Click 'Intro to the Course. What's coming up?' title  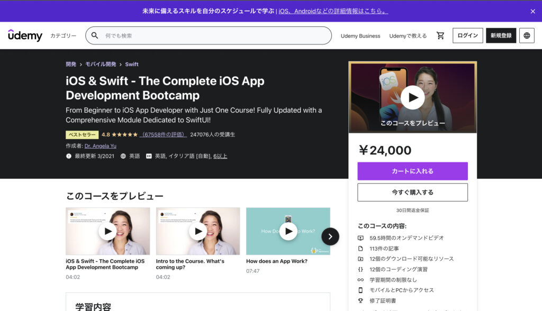pos(190,264)
